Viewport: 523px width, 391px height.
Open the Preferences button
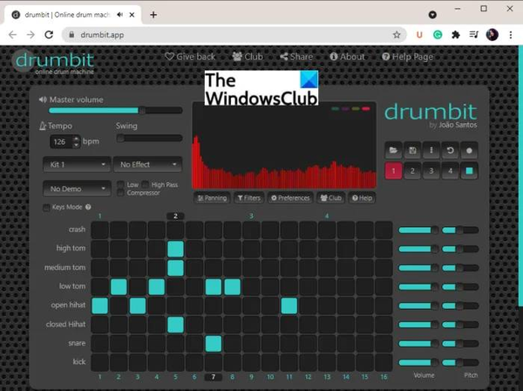290,198
